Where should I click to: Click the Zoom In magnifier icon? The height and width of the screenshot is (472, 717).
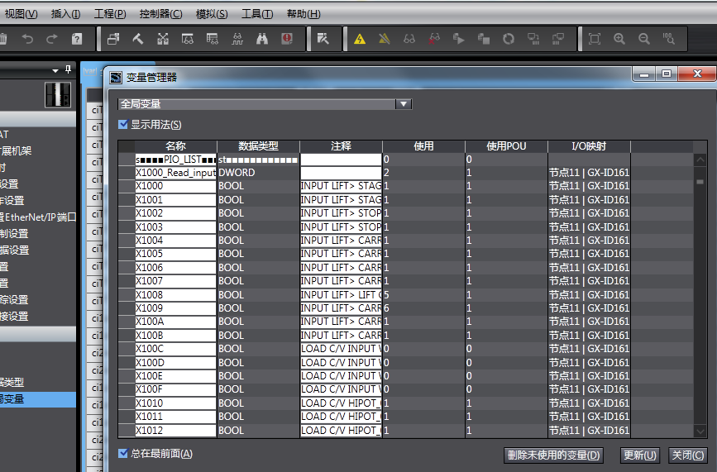click(619, 39)
